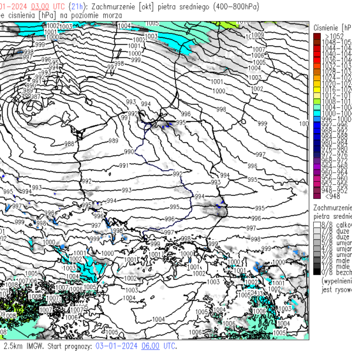Click the 1009 isobar label
The width and height of the screenshot is (352, 352).
click(258, 35)
